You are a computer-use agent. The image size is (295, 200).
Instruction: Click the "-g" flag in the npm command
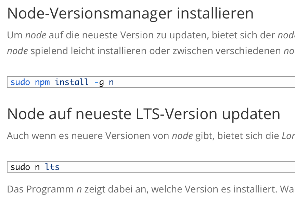[x=99, y=83]
